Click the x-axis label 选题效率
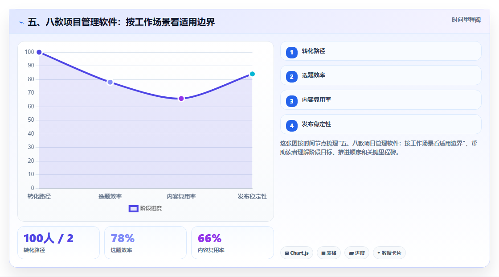499x277 pixels. tap(110, 196)
